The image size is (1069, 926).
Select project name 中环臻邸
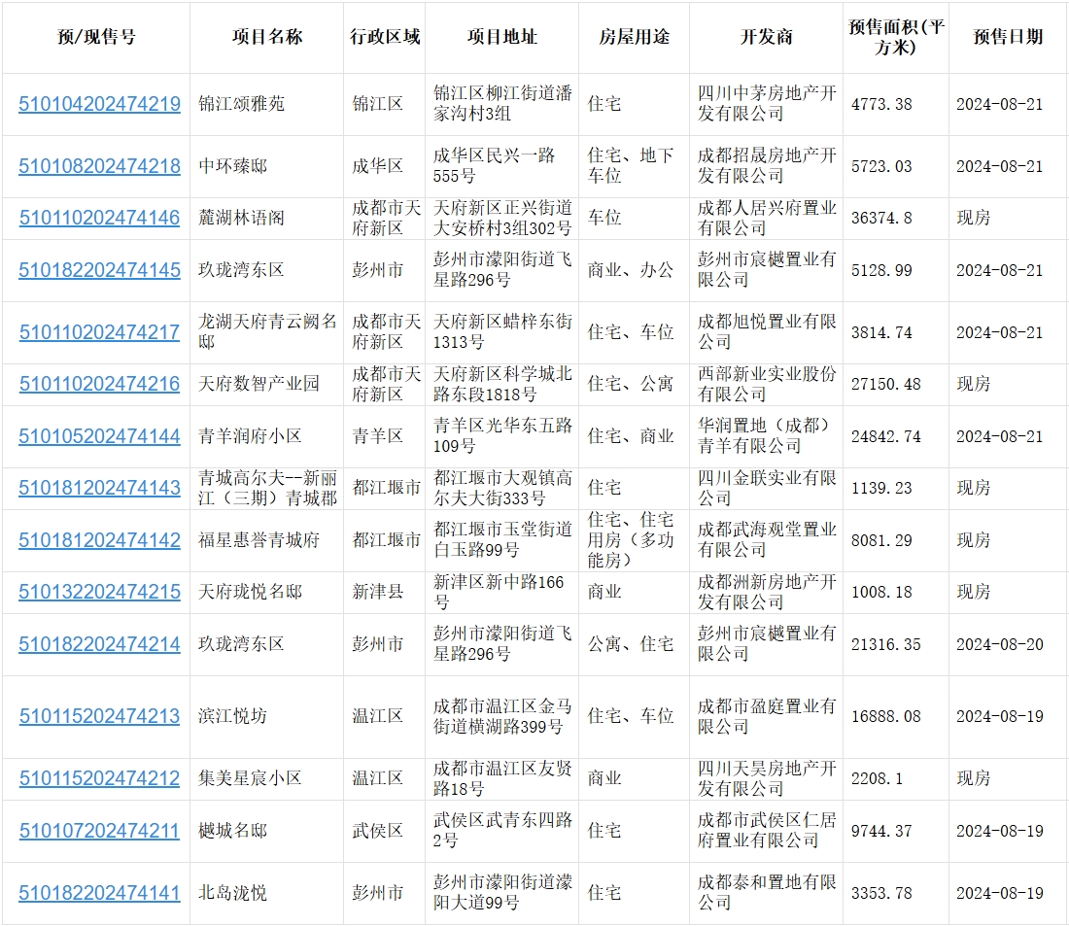232,166
